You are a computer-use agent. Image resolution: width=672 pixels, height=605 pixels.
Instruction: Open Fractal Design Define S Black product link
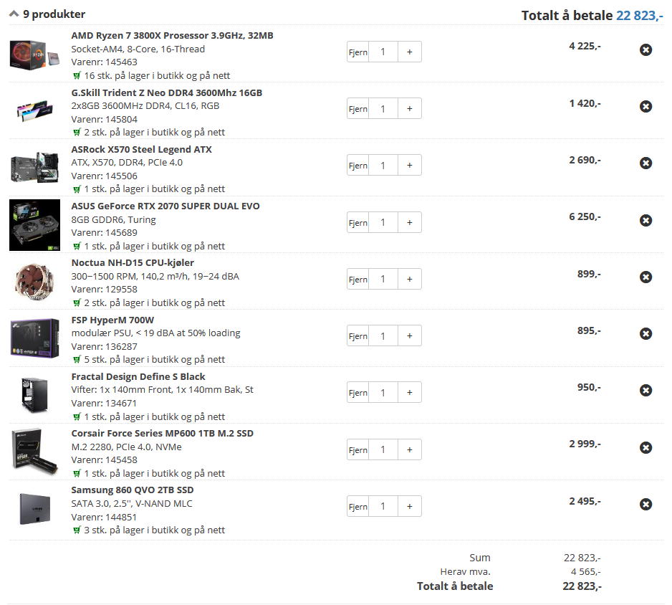[x=138, y=377]
